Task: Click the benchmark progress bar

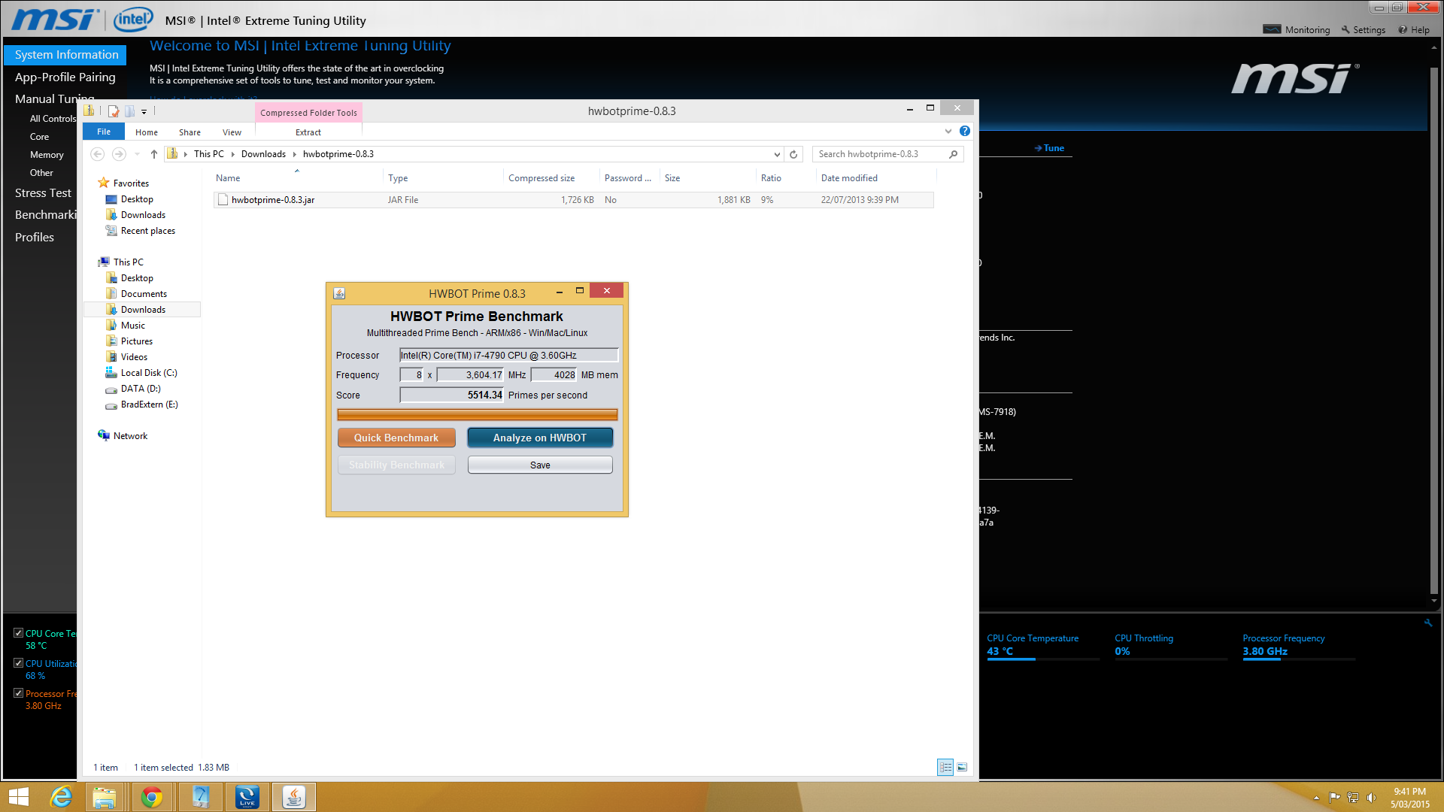Action: tap(478, 414)
